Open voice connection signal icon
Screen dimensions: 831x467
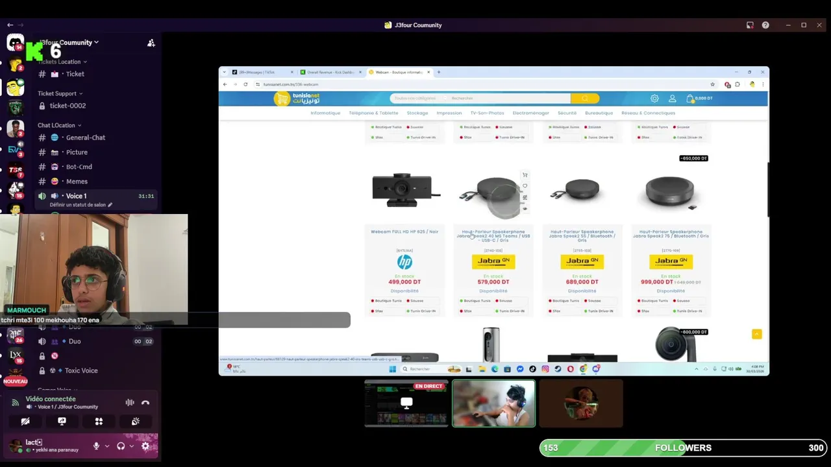click(15, 403)
